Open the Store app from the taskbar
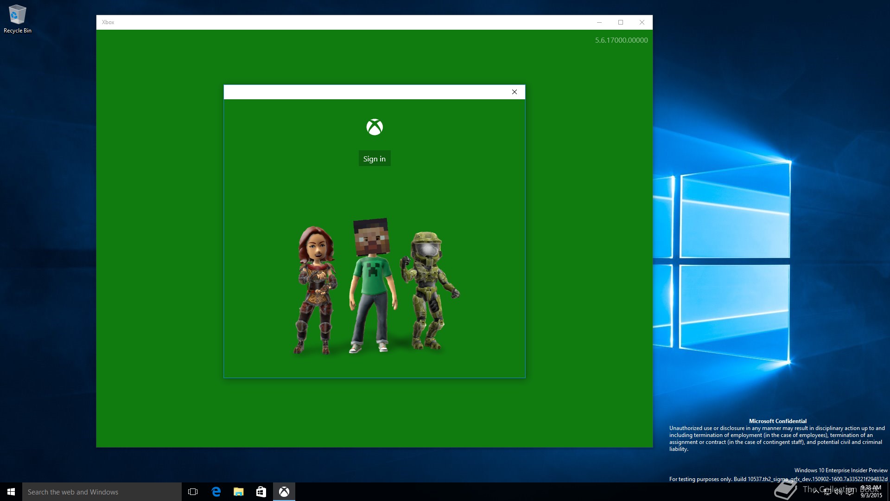Screen dimensions: 890x501 [261, 492]
